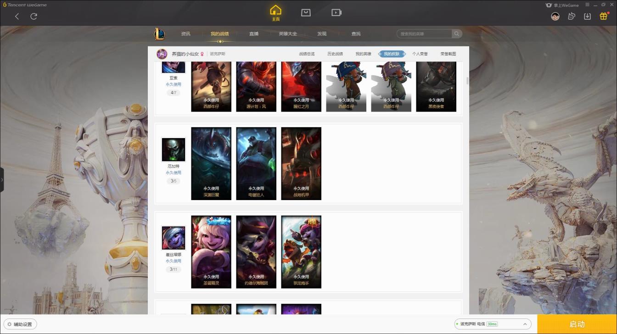Open the download manager icon
This screenshot has width=617, height=334.
coord(587,17)
